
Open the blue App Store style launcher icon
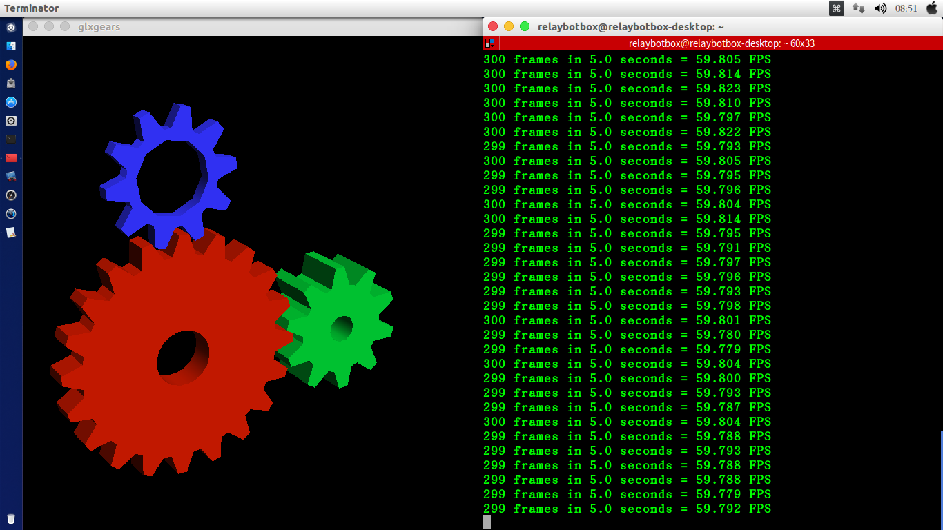(11, 102)
